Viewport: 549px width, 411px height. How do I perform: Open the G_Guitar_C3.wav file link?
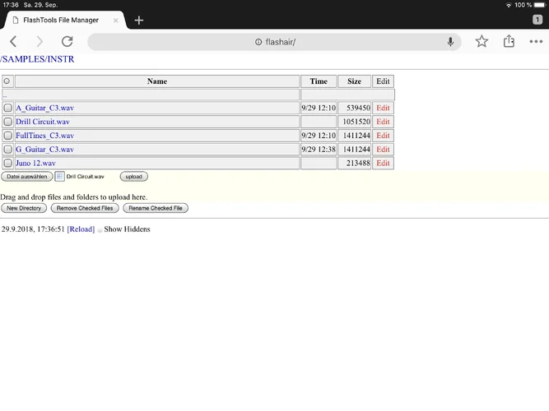[x=44, y=150]
